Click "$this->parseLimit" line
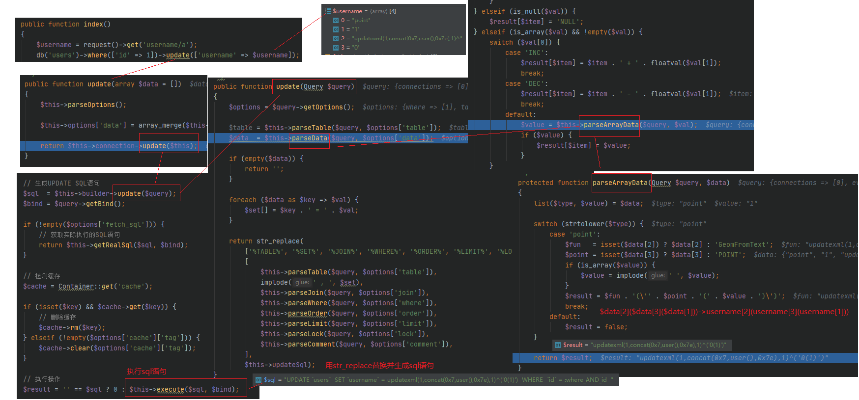This screenshot has height=400, width=859. (348, 323)
